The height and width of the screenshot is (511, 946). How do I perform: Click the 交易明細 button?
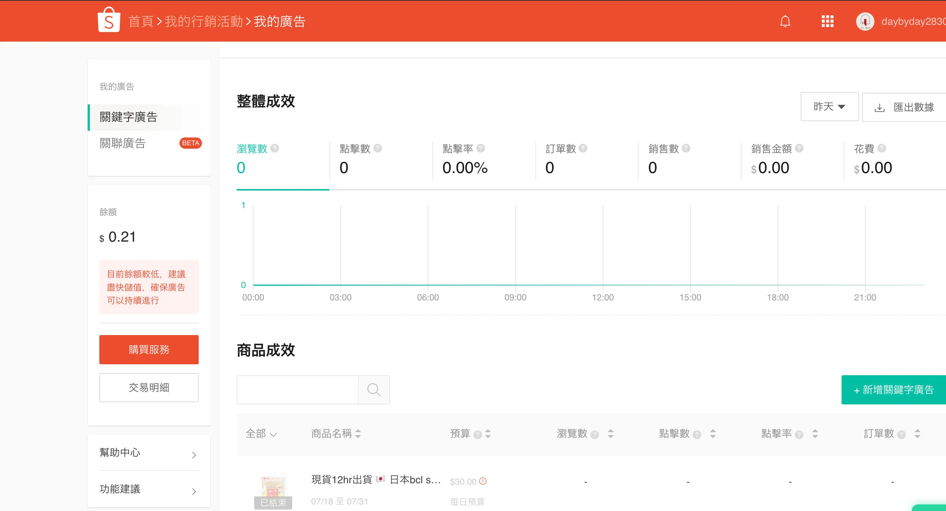tap(149, 388)
